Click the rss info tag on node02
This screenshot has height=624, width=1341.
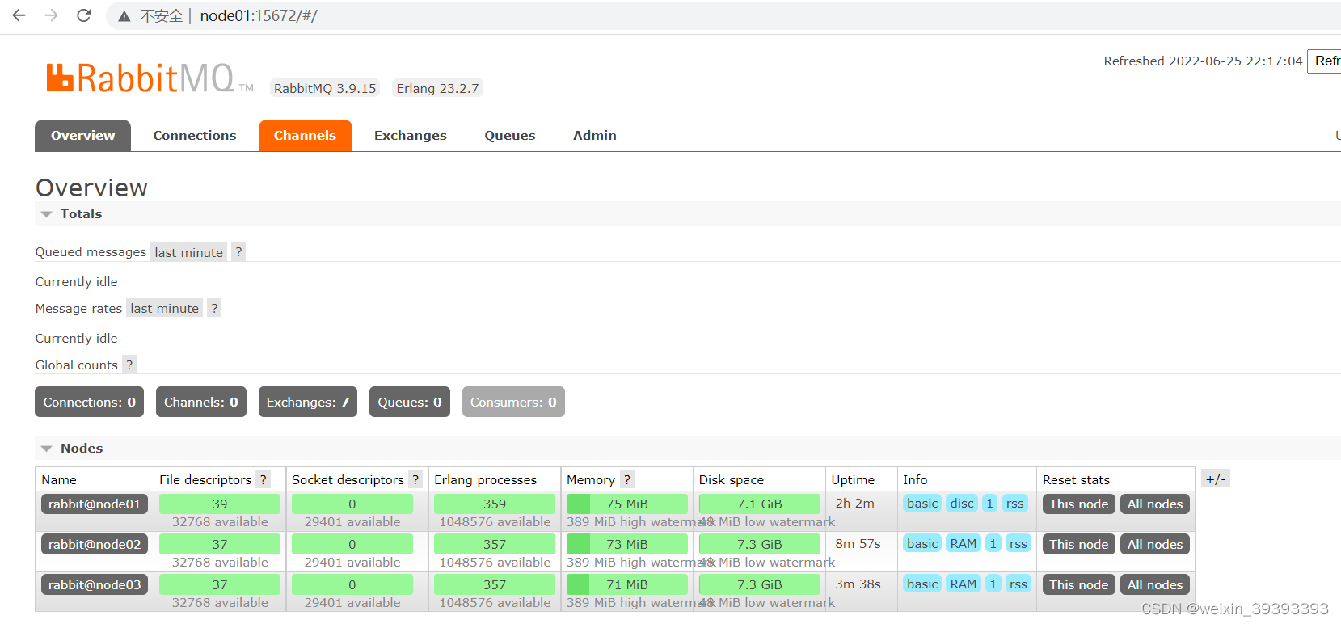pos(1018,544)
